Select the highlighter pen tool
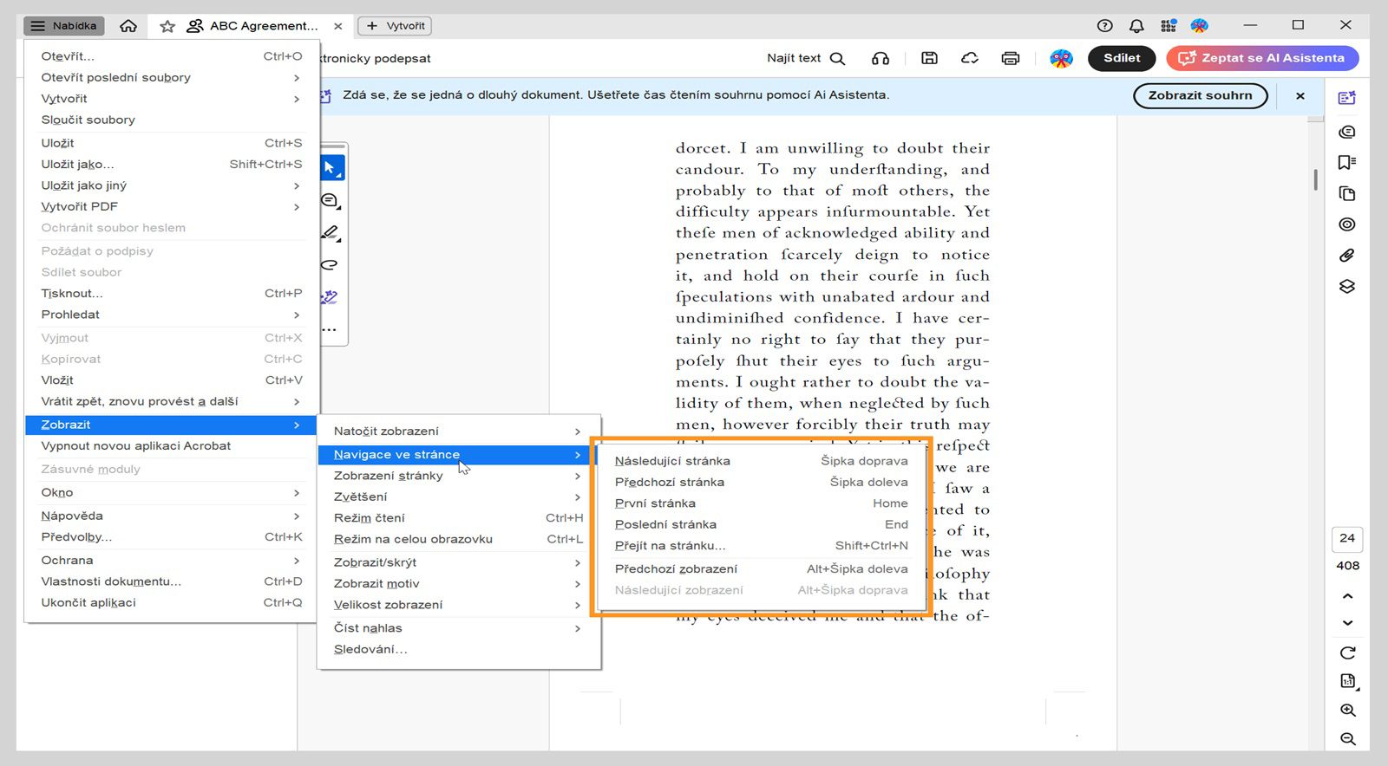1388x766 pixels. (x=331, y=233)
